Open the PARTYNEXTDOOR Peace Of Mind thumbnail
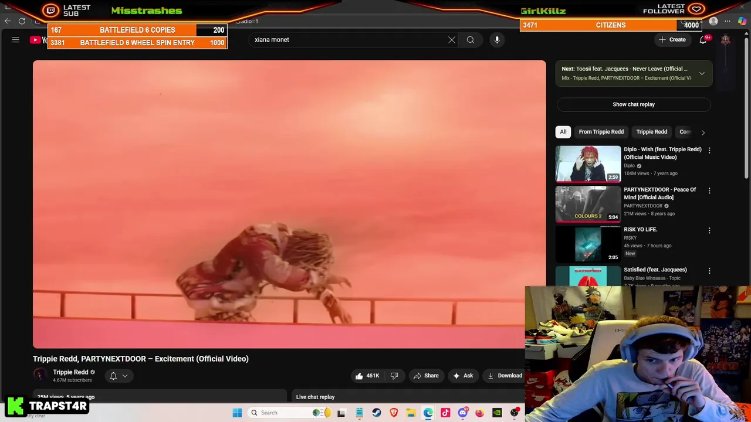Image resolution: width=751 pixels, height=422 pixels. coord(588,203)
